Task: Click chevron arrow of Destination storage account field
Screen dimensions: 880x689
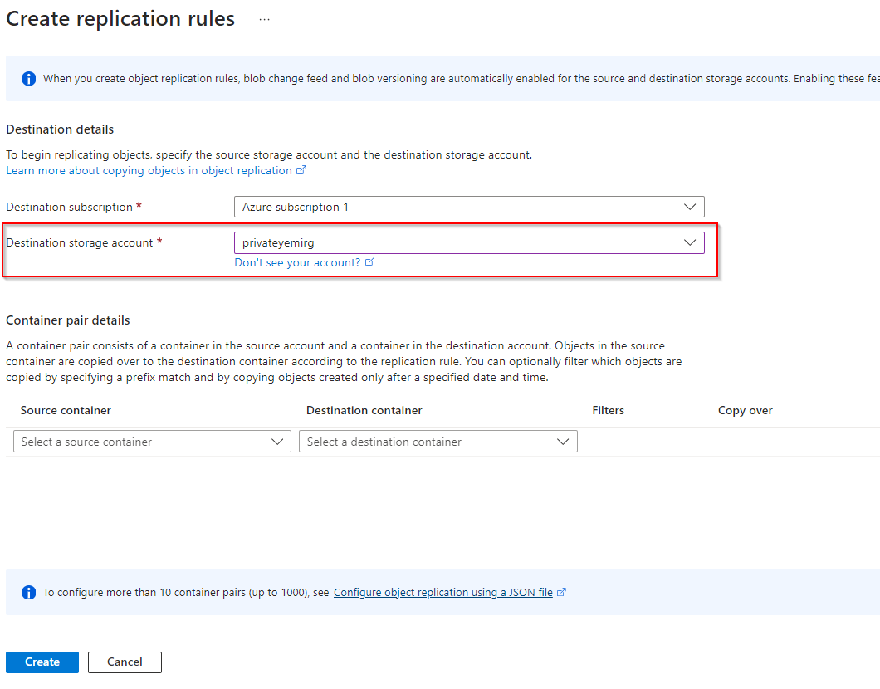Action: (x=689, y=242)
